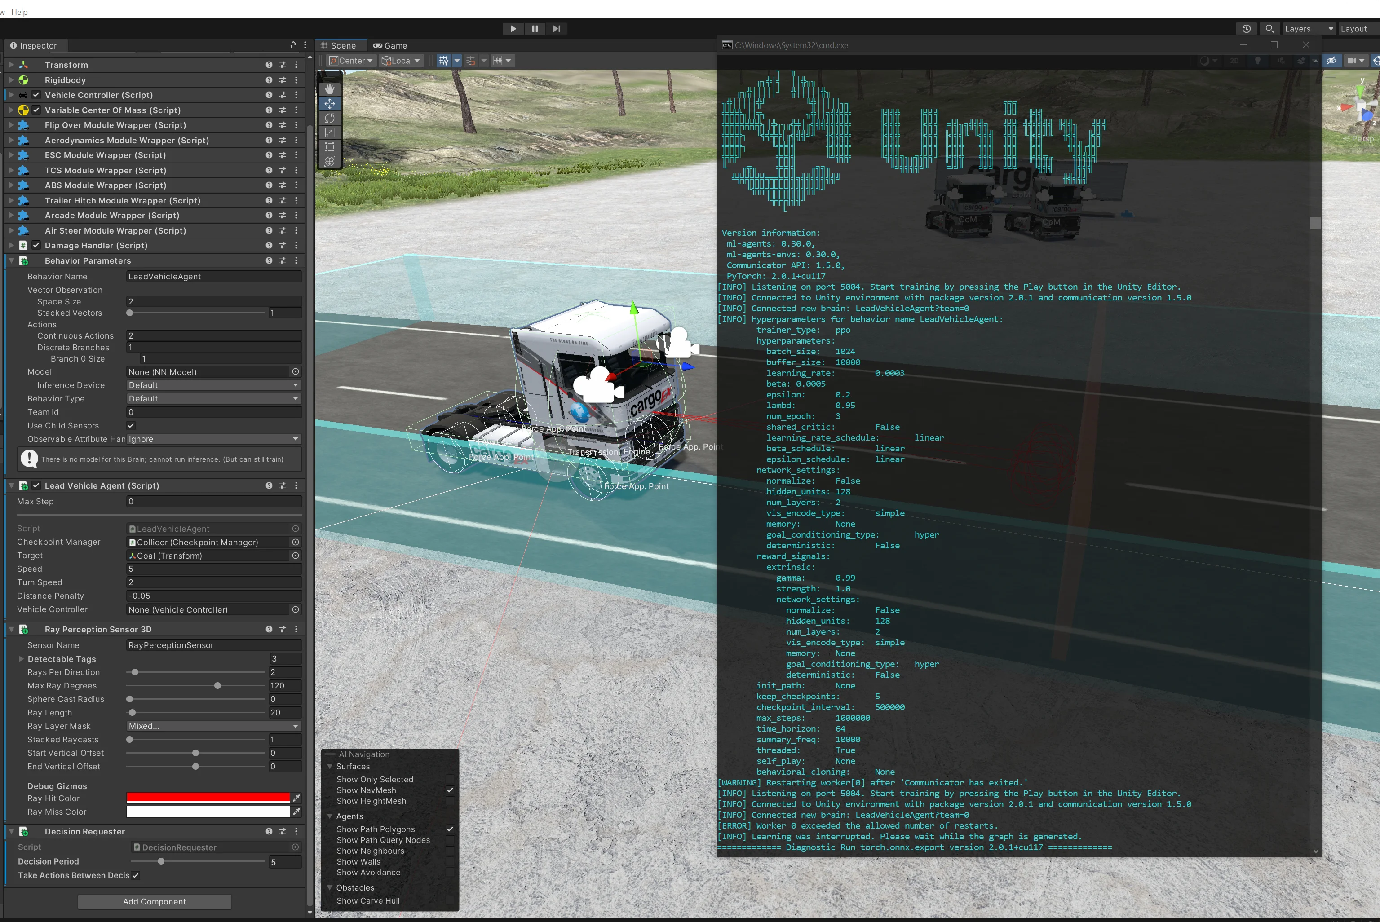
Task: Open the Ray Layer Mask dropdown
Action: click(x=214, y=726)
